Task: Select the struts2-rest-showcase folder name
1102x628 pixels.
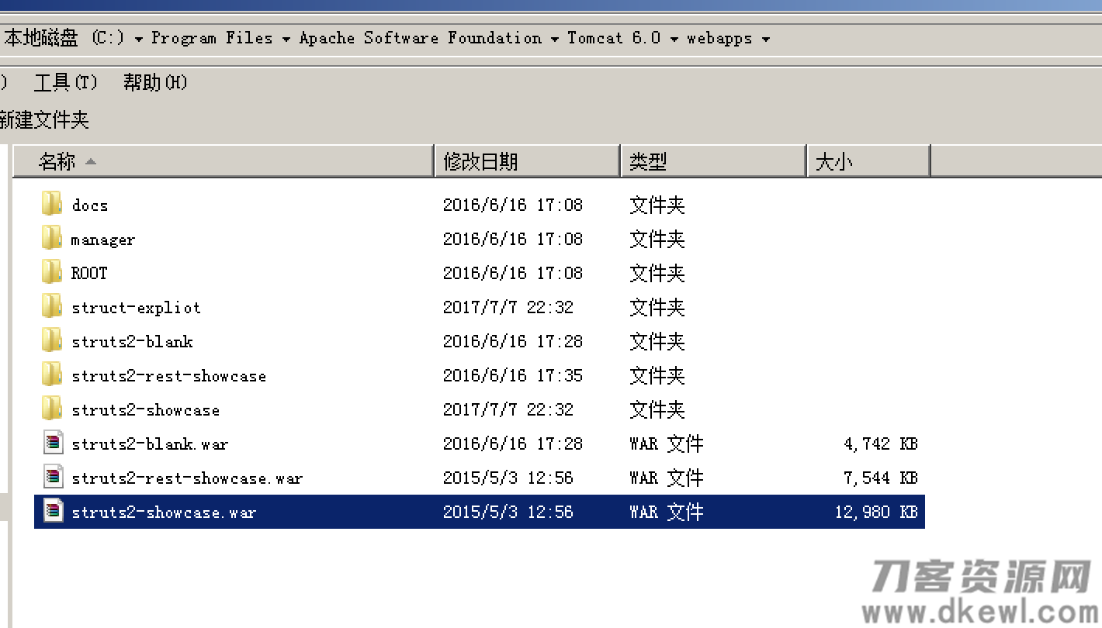Action: click(169, 376)
